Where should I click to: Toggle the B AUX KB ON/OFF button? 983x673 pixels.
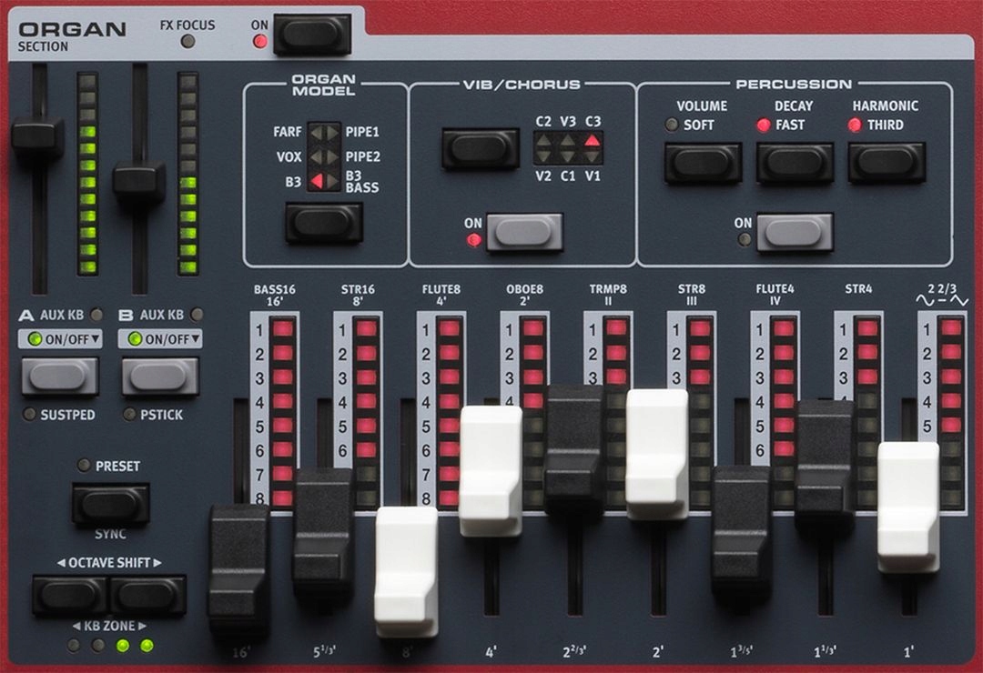(x=160, y=376)
